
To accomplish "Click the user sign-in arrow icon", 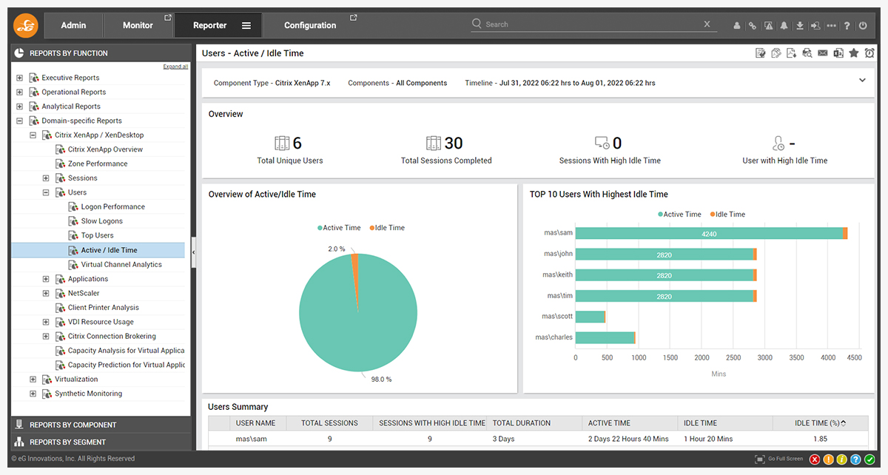I will 815,26.
